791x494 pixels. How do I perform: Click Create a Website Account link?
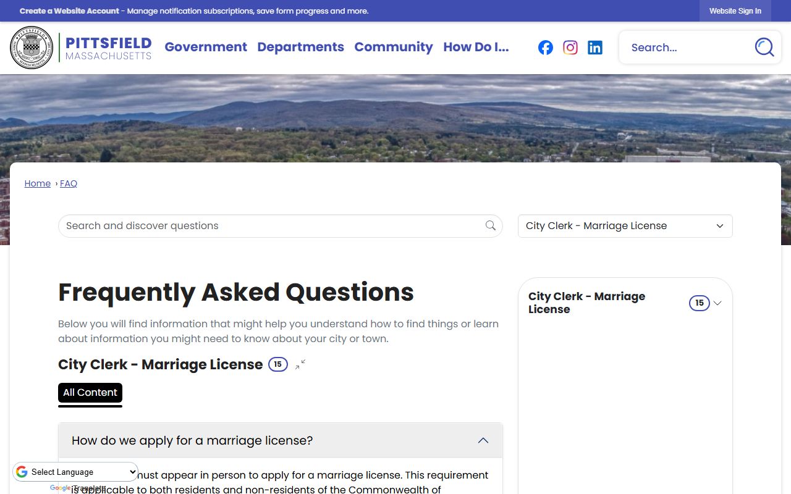69,11
